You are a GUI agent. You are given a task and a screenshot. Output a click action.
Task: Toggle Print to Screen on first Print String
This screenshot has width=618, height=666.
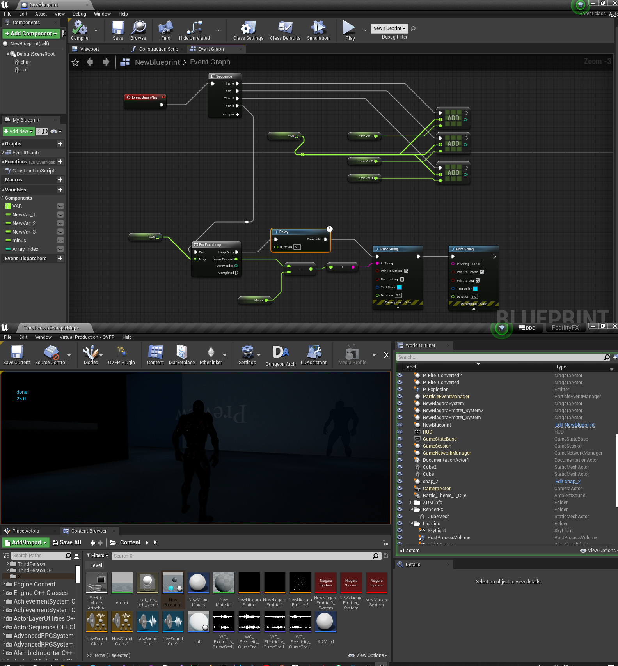(x=406, y=271)
